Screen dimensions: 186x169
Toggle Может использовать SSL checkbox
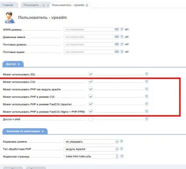pos(91,74)
